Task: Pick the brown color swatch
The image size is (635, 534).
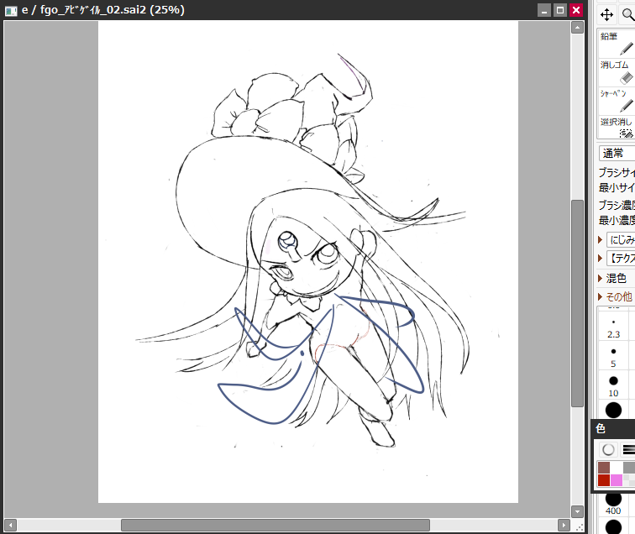Action: [604, 468]
